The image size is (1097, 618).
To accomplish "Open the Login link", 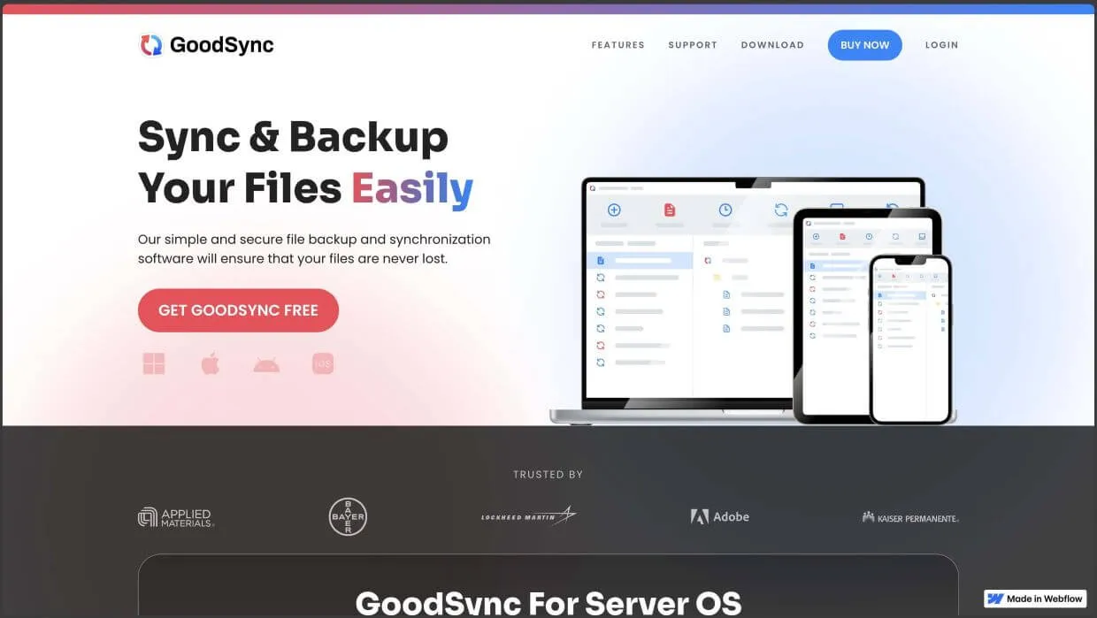I will pyautogui.click(x=941, y=45).
